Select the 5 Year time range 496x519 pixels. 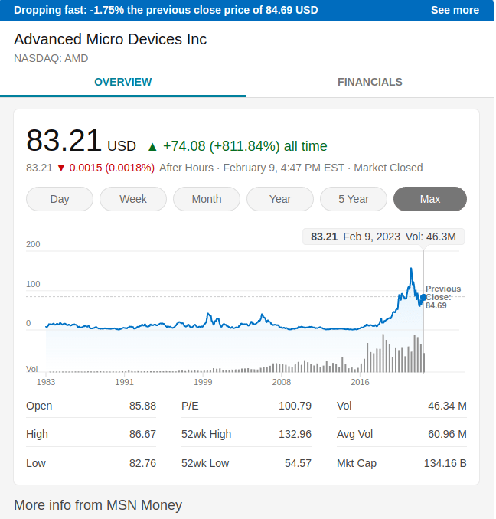point(354,199)
